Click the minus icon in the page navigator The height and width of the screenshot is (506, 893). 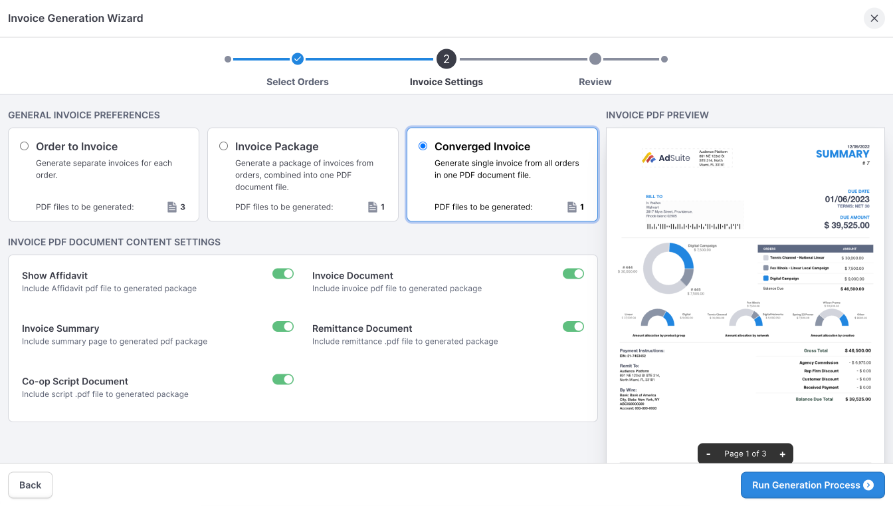[708, 453]
